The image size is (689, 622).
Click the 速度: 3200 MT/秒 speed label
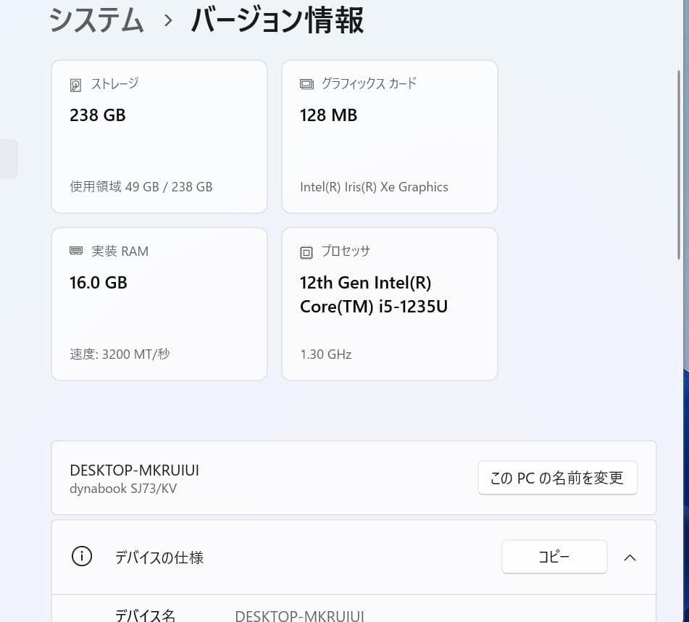click(120, 354)
